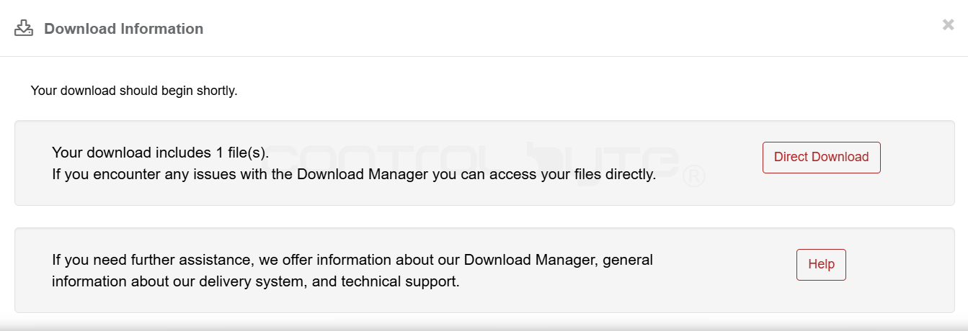The height and width of the screenshot is (331, 968).
Task: Click the 'If you encounter any issues' sentence
Action: (x=354, y=174)
